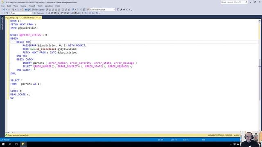Open the standard toolbar overflow options arrow
Screen dimensions: 262x147
[131, 10]
